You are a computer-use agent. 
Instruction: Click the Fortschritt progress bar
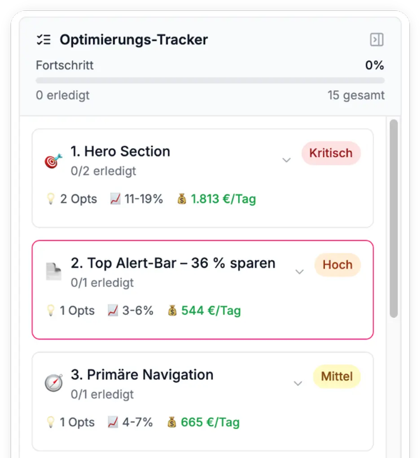point(210,81)
